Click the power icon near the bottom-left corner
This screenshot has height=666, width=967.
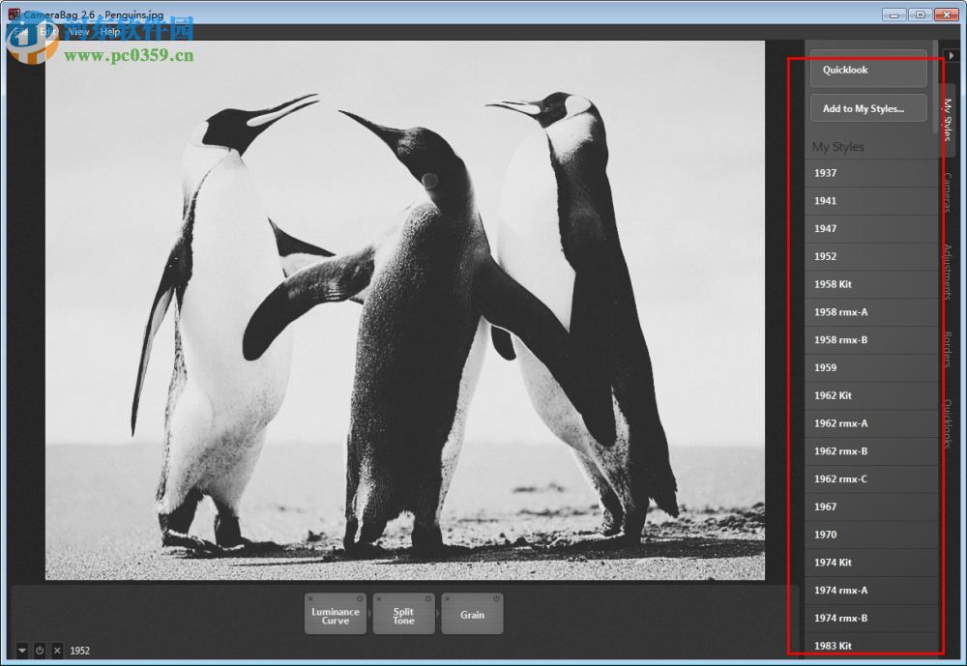(x=40, y=650)
